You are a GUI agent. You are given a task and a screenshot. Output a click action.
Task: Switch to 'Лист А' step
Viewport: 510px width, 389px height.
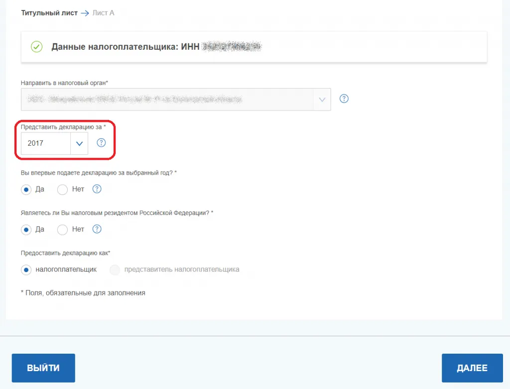(x=103, y=13)
